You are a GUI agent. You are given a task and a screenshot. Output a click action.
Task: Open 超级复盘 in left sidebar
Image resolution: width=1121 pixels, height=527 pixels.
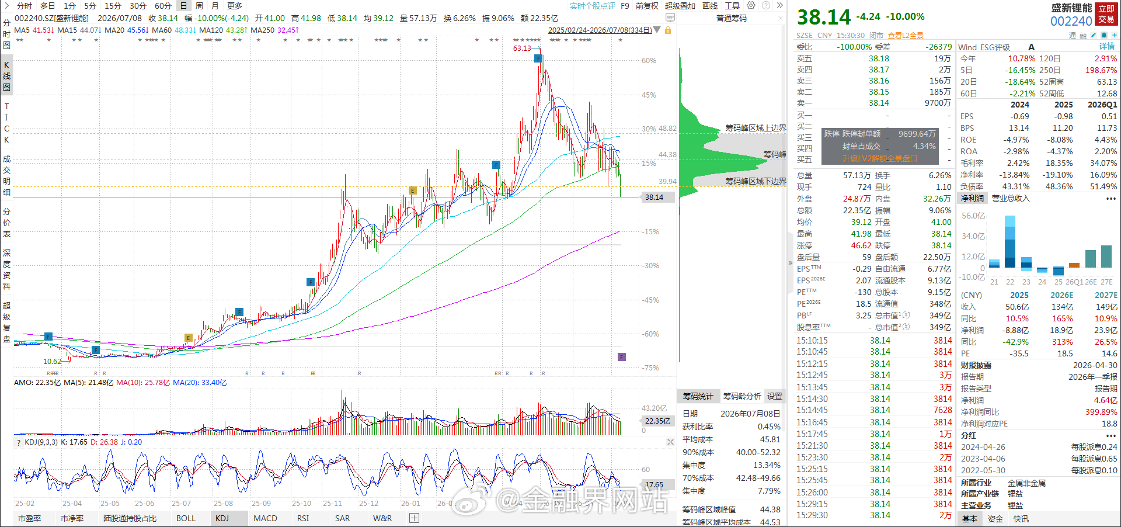pyautogui.click(x=6, y=322)
